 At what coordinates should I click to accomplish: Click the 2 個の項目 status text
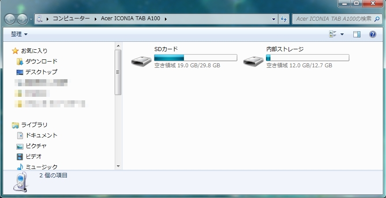53,176
